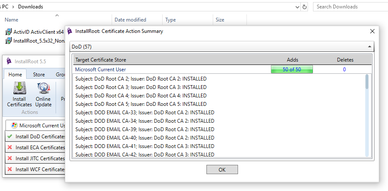Switch to the Store ribbon tab

[39, 75]
